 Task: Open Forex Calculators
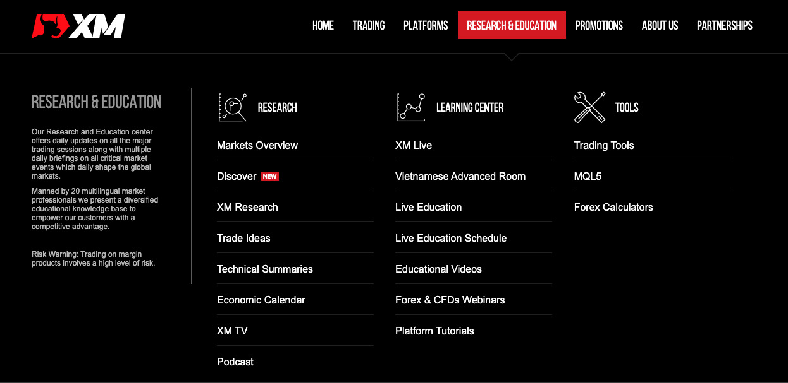click(613, 208)
